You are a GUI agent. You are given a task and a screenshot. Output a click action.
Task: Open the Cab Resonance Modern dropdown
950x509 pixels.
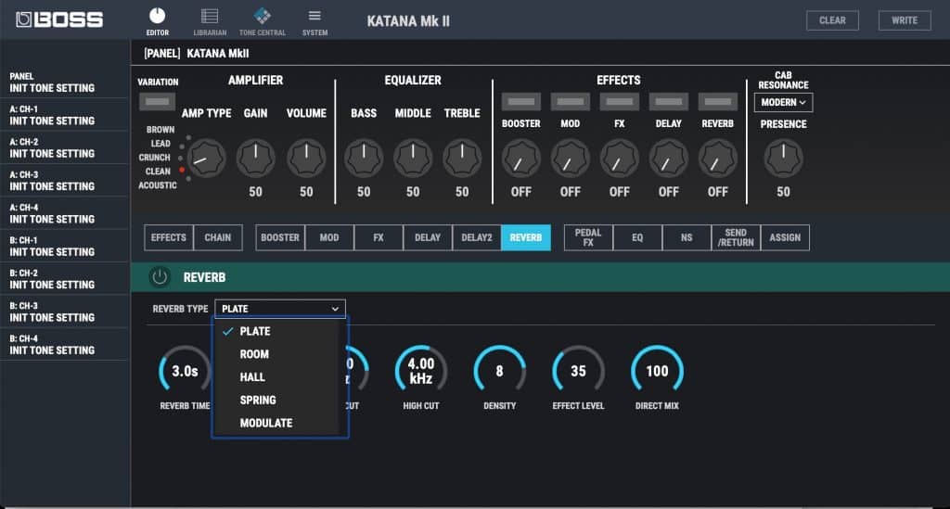(x=783, y=102)
